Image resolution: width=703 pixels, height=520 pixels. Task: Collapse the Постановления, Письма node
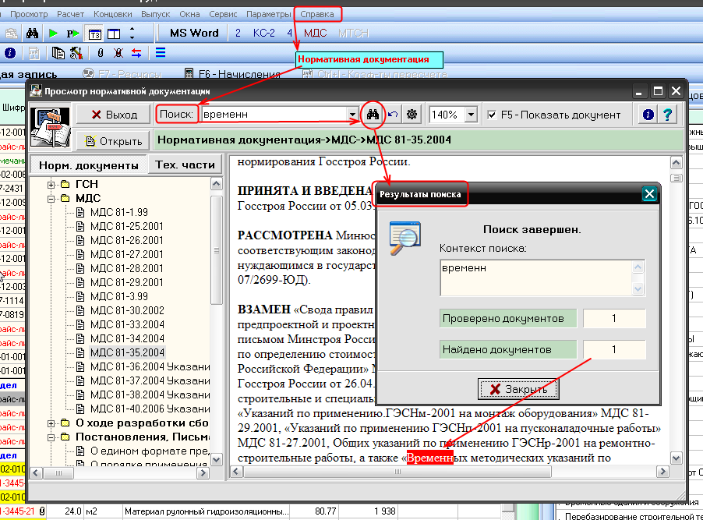tap(51, 437)
